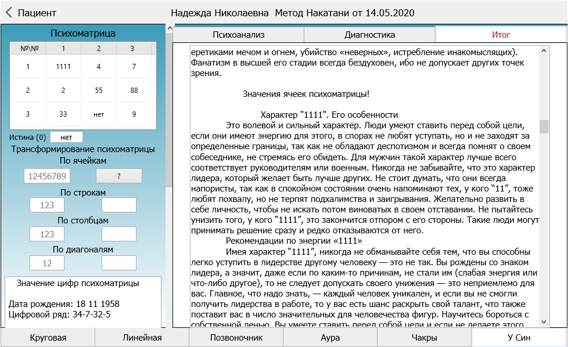The image size is (568, 347).
Task: Click the second По строкам field
Action: [x=118, y=205]
